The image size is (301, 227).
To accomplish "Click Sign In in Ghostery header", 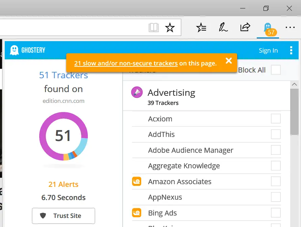I will (268, 50).
